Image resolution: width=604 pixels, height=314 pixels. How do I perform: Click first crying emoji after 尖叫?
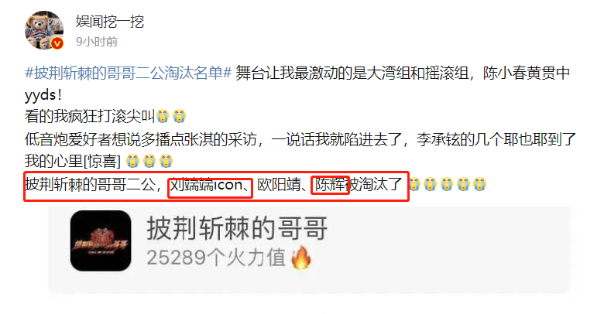pos(163,116)
